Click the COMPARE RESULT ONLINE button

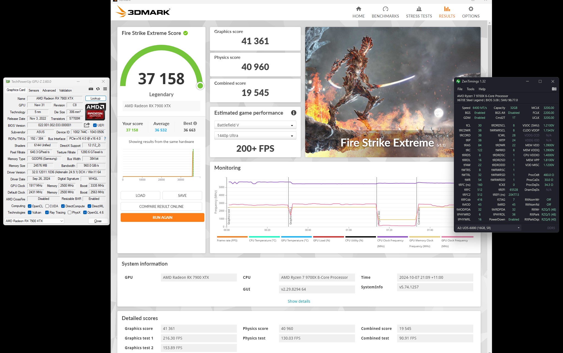click(162, 206)
